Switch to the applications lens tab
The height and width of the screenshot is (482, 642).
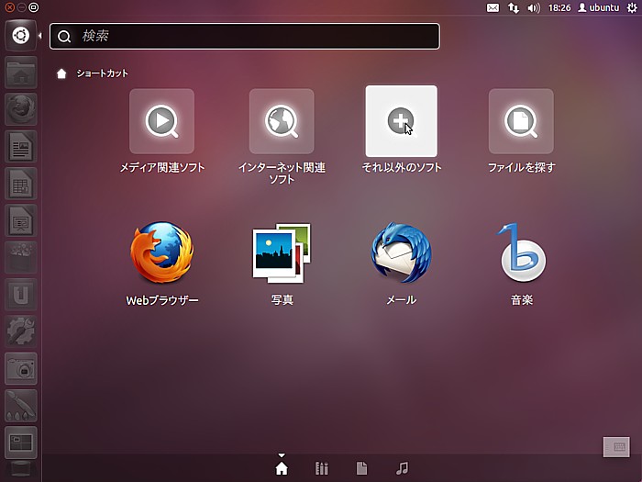click(x=321, y=468)
